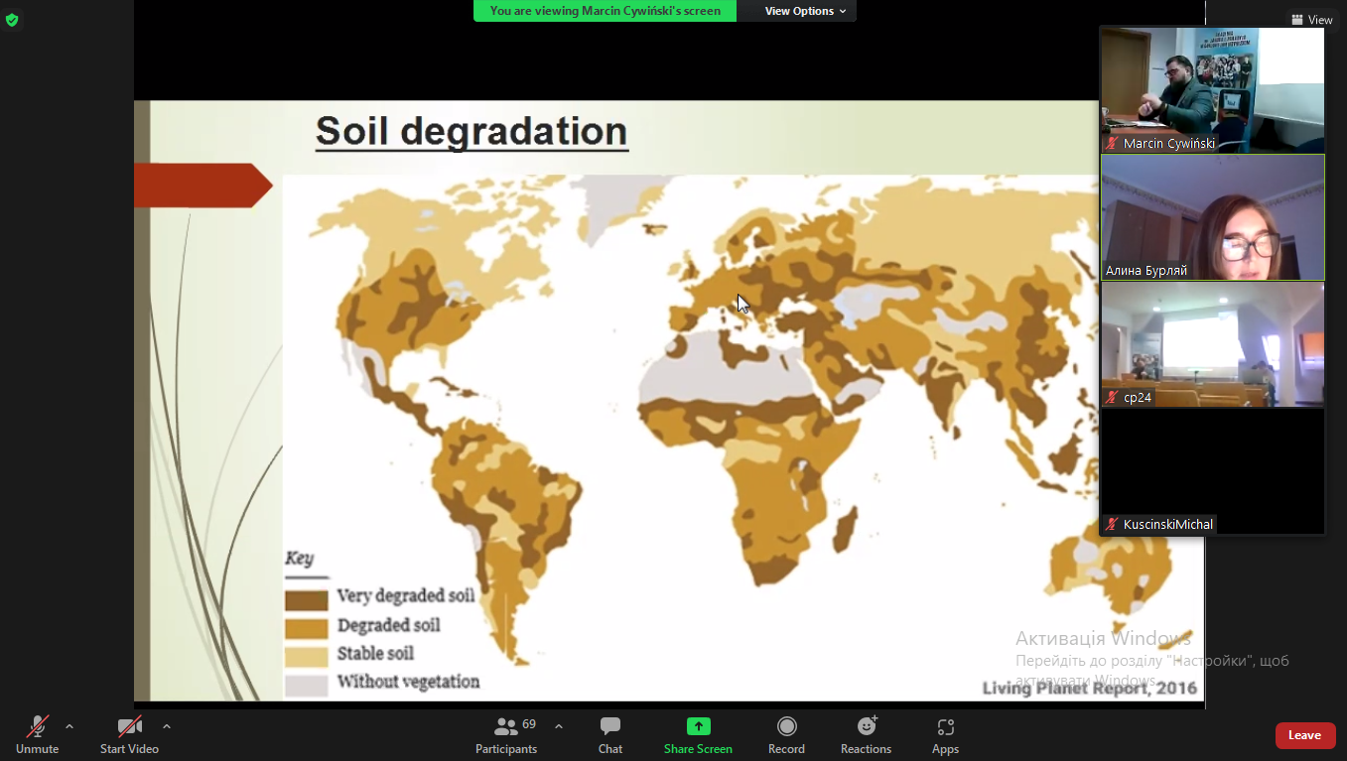Expand video options arrow beside Start Video
Image resolution: width=1347 pixels, height=761 pixels.
[x=166, y=727]
